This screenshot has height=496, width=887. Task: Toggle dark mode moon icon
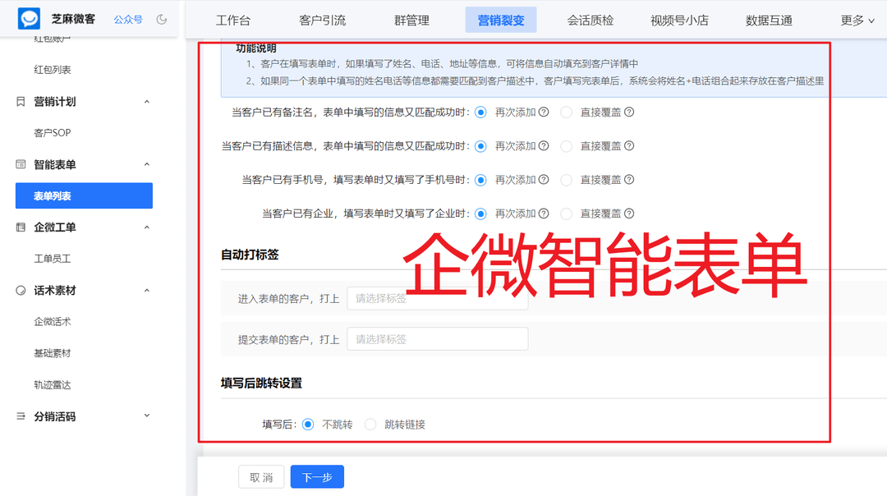162,19
